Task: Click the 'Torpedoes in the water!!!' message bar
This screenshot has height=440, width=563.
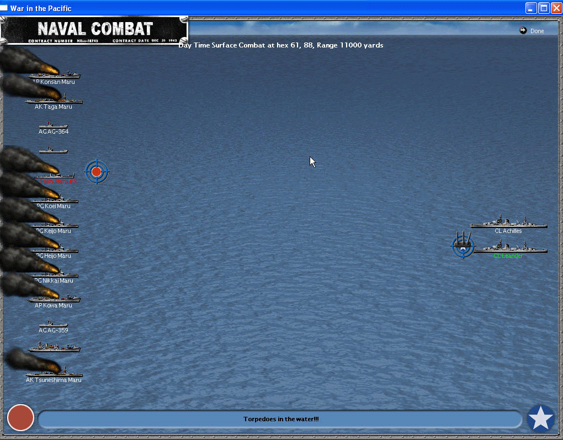Action: click(280, 419)
